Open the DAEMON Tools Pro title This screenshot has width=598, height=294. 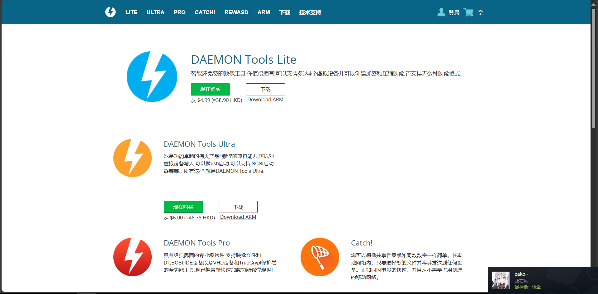(x=197, y=243)
